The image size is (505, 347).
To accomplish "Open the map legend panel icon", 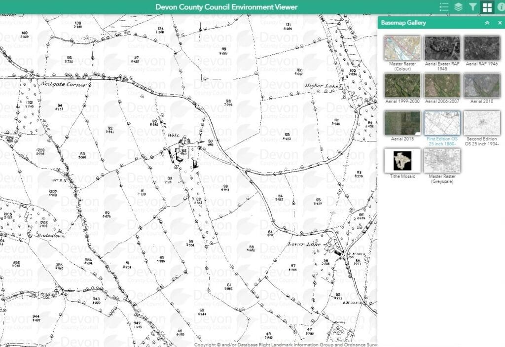I will pyautogui.click(x=443, y=7).
